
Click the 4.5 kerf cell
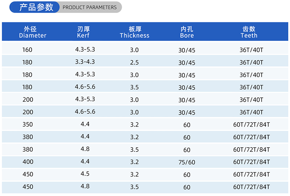tap(85, 173)
